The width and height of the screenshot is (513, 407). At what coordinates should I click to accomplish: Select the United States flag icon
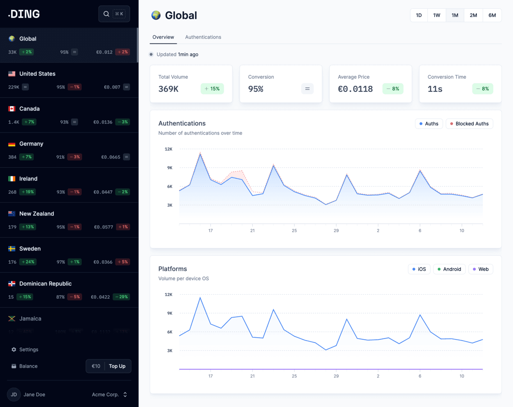click(x=12, y=74)
